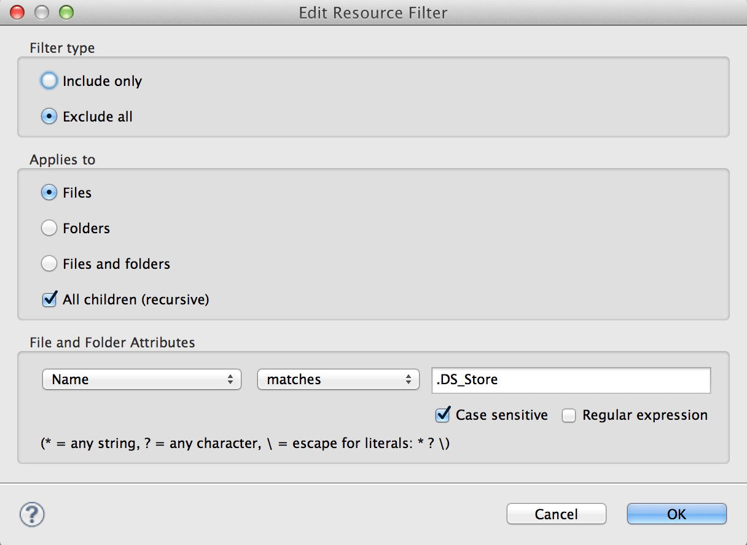747x545 pixels.
Task: Select the Exclude all radio button
Action: coord(49,116)
